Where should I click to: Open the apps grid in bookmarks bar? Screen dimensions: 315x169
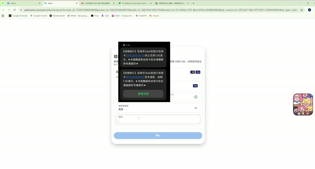pos(3,16)
